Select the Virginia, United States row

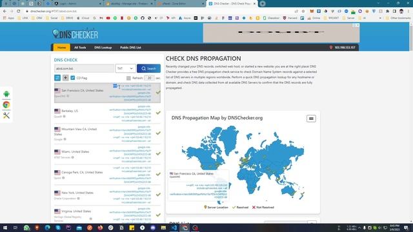click(107, 215)
